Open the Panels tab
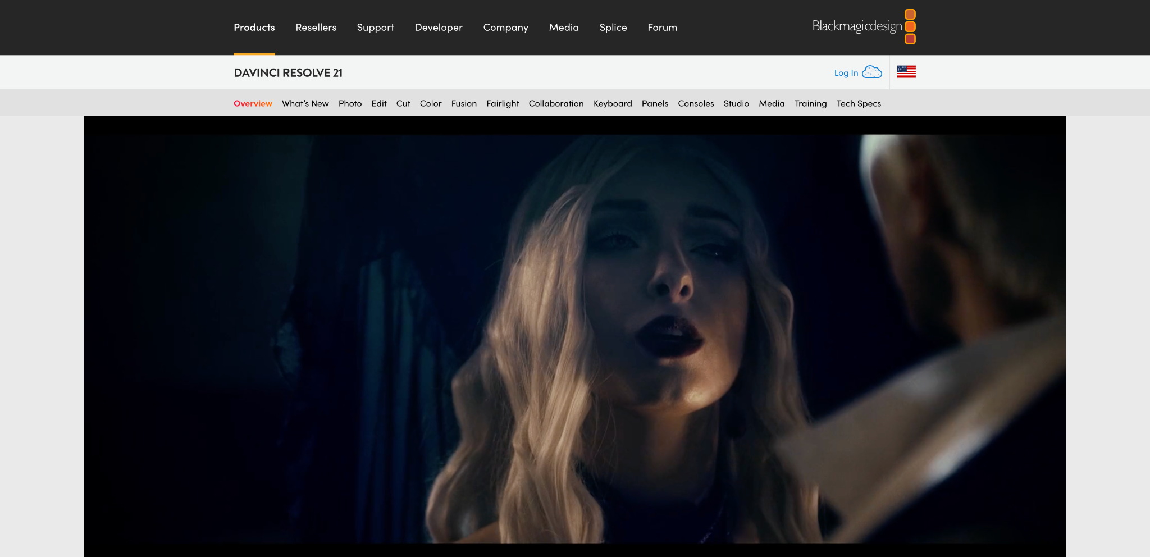 click(655, 103)
